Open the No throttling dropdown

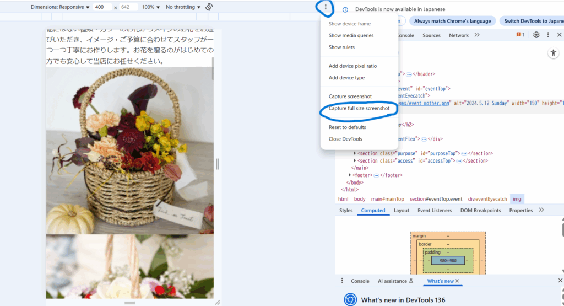(183, 7)
